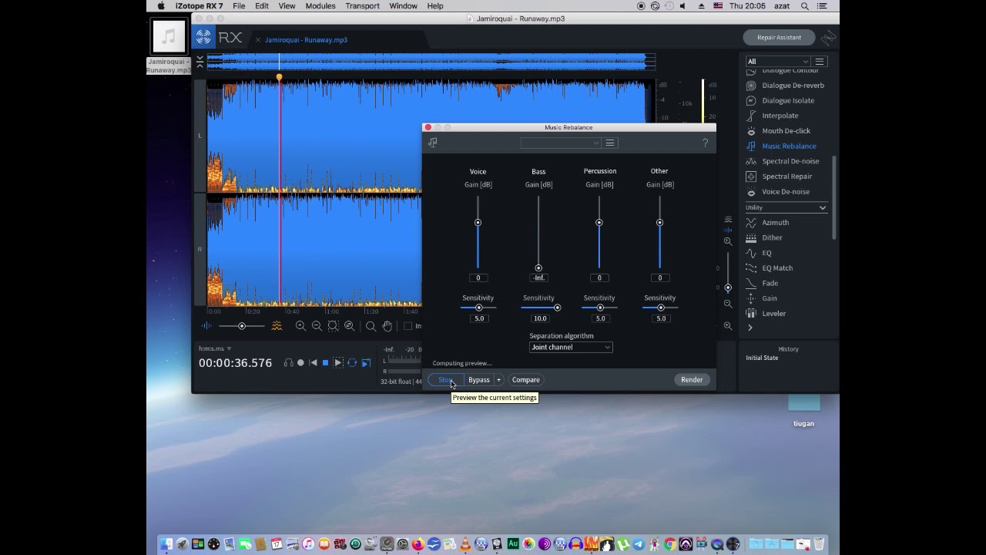Click the plus button next to Bypass
Viewport: 986px width, 555px height.
(498, 380)
